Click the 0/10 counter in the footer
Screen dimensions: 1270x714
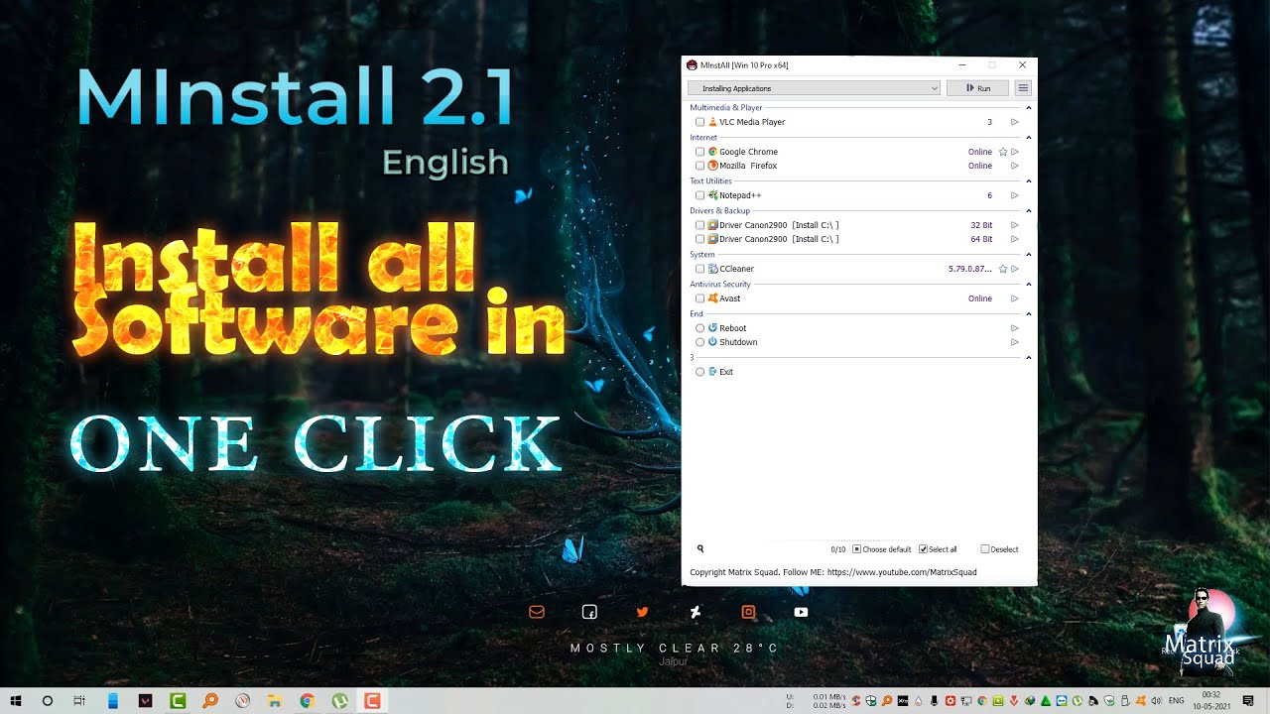tap(838, 549)
